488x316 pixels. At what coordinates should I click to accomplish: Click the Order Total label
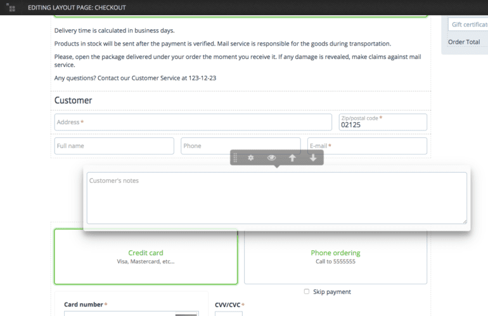(464, 42)
